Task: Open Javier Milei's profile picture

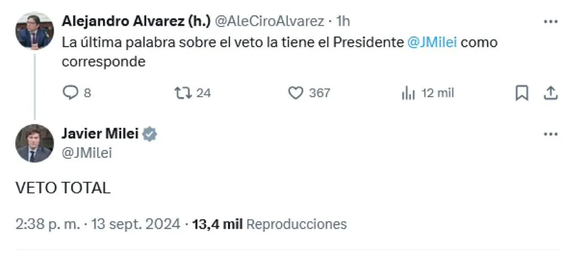Action: point(34,143)
